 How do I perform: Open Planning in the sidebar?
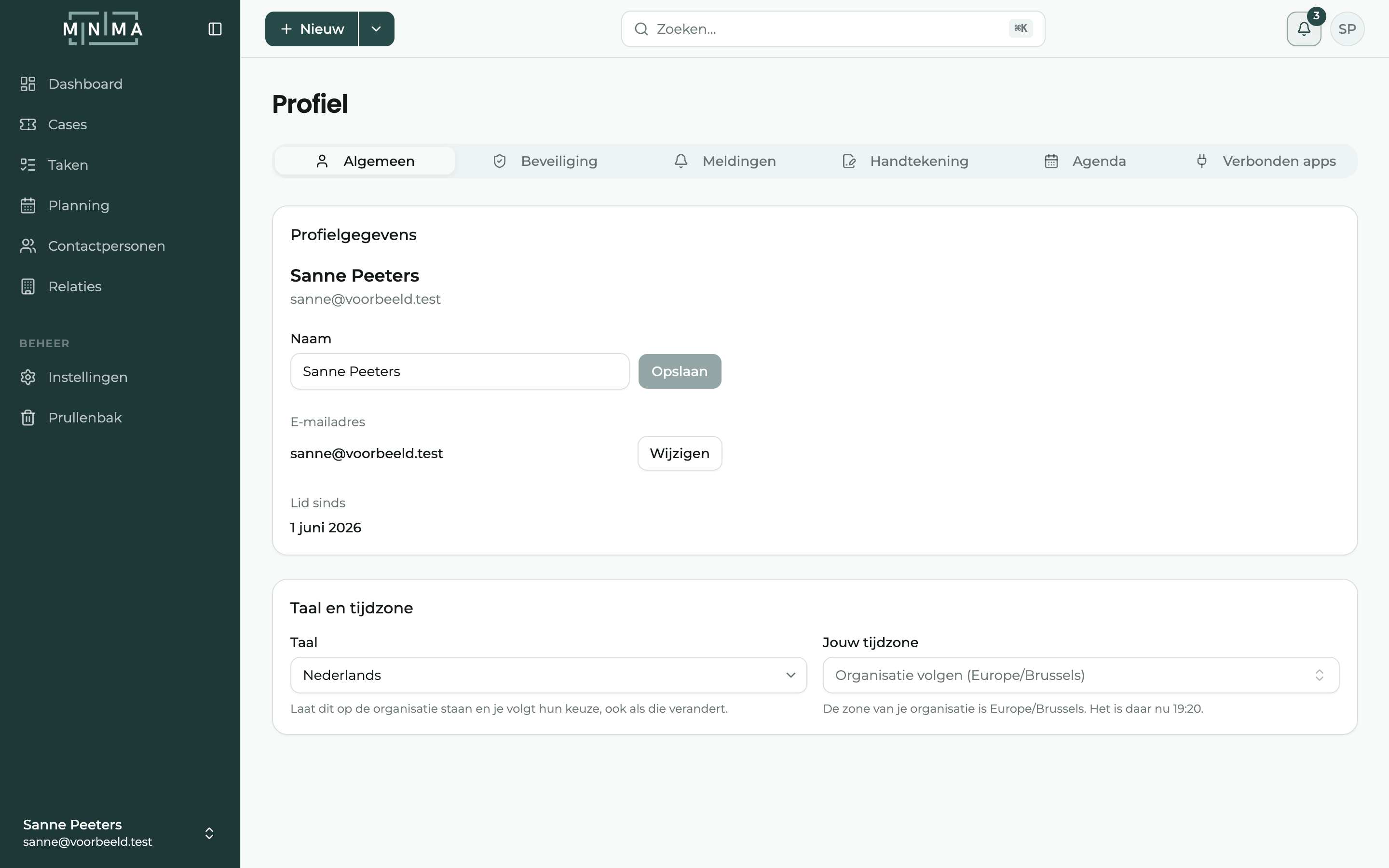coord(120,205)
